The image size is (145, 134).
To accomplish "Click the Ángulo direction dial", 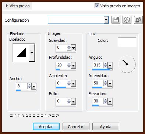I will click(127, 64).
